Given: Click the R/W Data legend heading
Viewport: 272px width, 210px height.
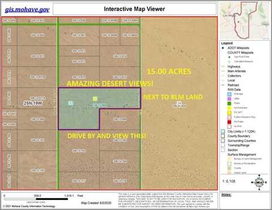Looking at the screenshot, I should click(x=234, y=90).
